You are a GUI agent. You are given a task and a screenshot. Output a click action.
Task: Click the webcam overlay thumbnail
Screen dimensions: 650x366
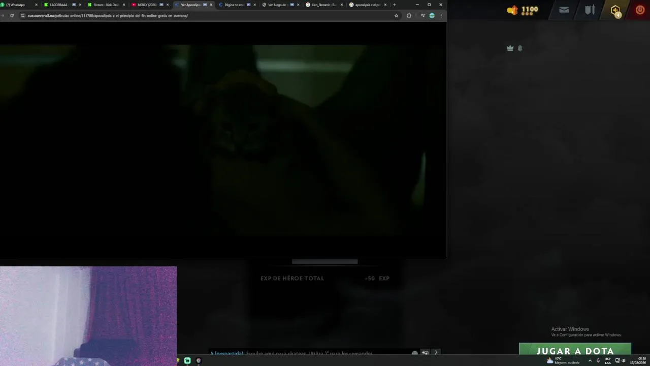click(88, 316)
